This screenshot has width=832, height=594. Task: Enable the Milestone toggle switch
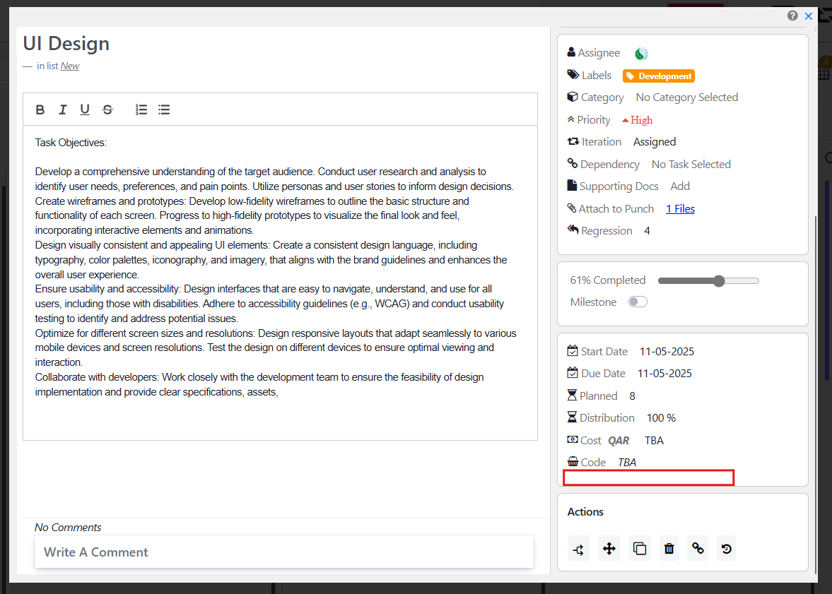coord(638,302)
